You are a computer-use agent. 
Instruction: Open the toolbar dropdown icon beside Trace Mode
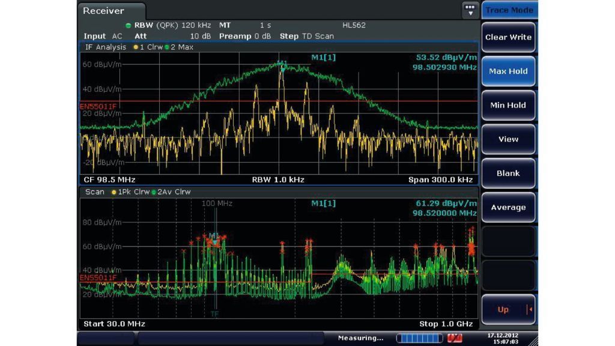(x=470, y=10)
